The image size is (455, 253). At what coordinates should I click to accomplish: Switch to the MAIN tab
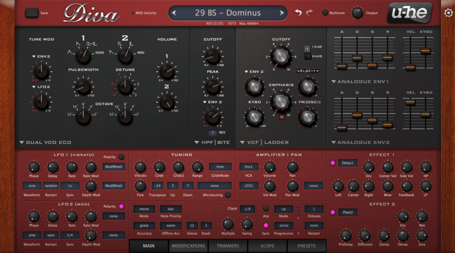[x=148, y=246]
